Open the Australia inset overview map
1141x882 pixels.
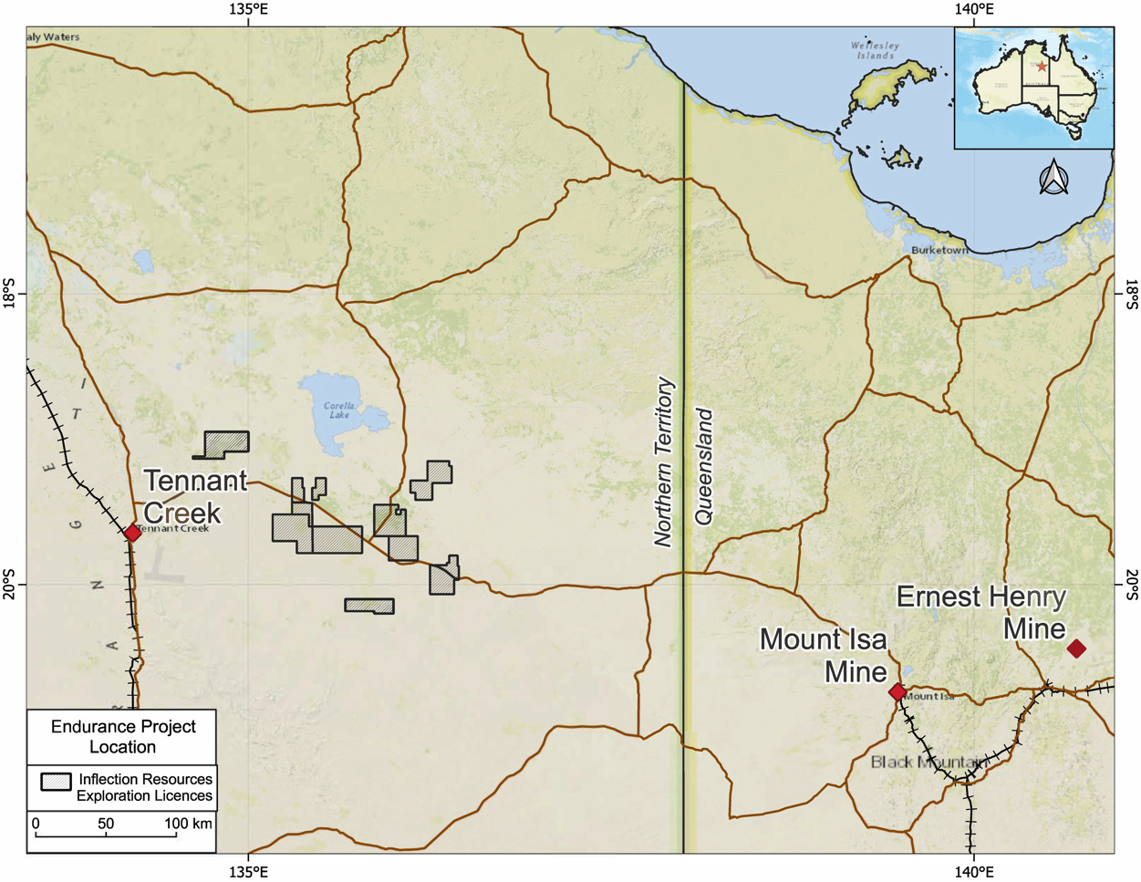[x=1033, y=88]
